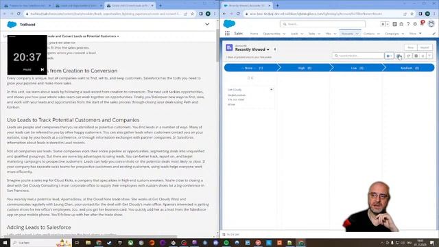Image resolution: width=439 pixels, height=247 pixels.
Task: Open a new tab in the Salesforce browser
Action: [277, 5]
